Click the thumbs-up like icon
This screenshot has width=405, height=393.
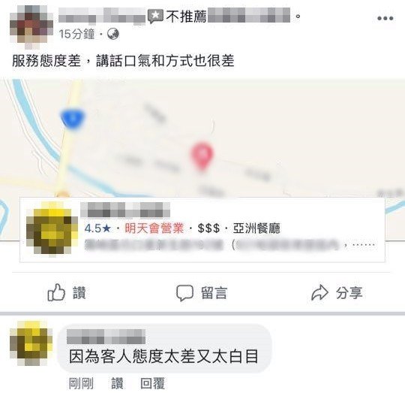tap(56, 292)
